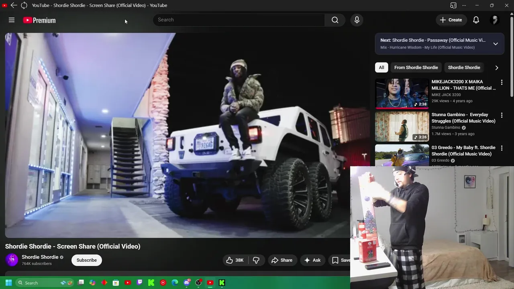Open Microsoft Store from taskbar

pos(116,283)
